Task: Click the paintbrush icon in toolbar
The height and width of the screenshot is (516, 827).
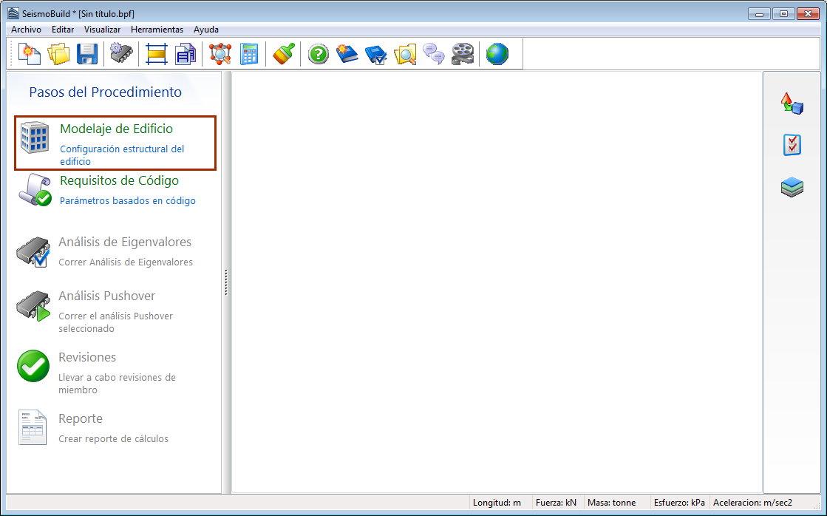Action: [284, 54]
